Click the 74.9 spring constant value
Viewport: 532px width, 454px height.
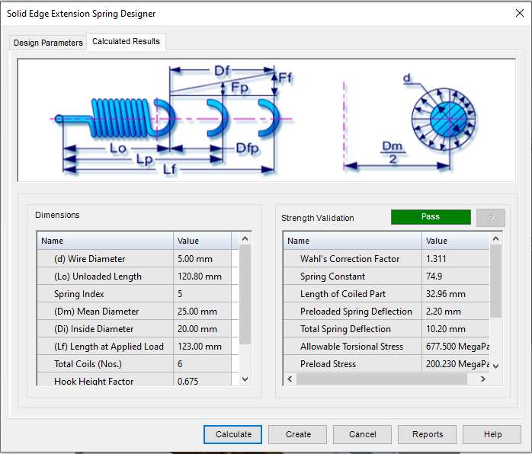tap(434, 277)
